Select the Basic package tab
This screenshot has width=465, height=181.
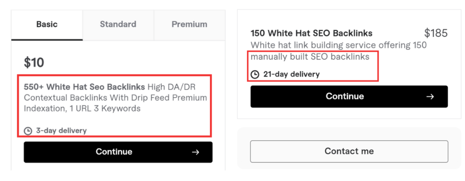click(47, 25)
